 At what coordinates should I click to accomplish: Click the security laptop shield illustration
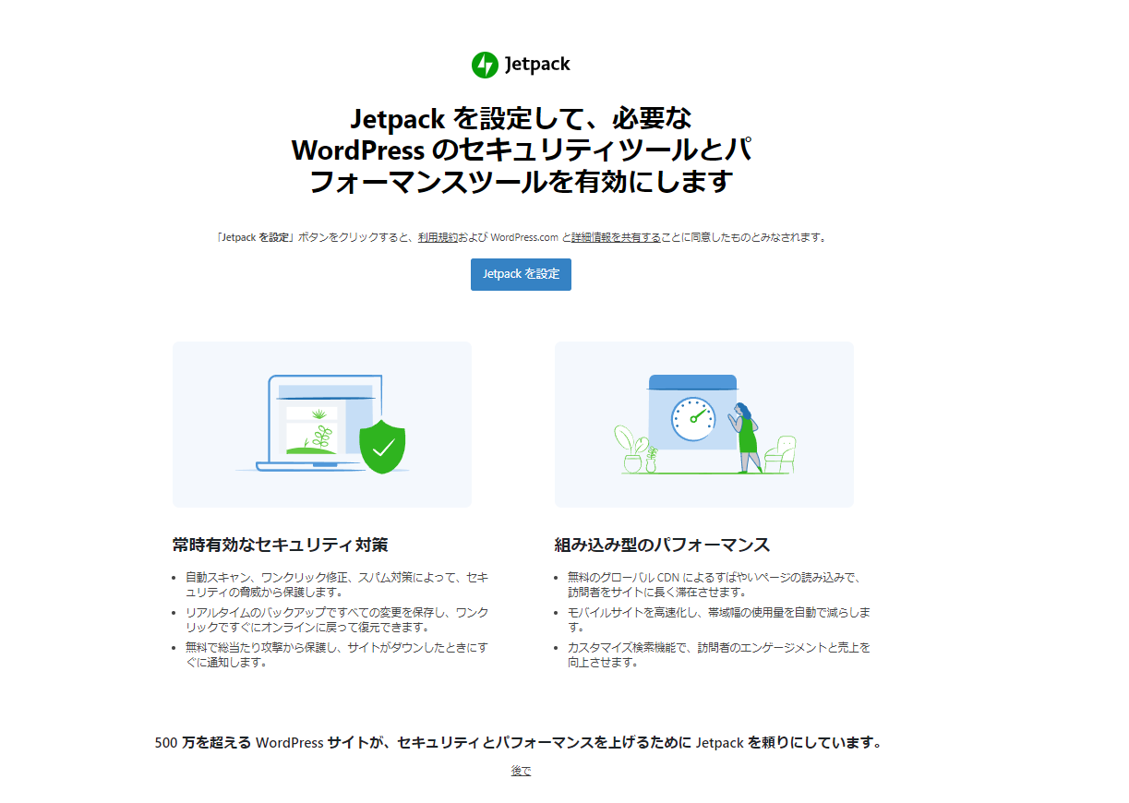click(x=322, y=425)
